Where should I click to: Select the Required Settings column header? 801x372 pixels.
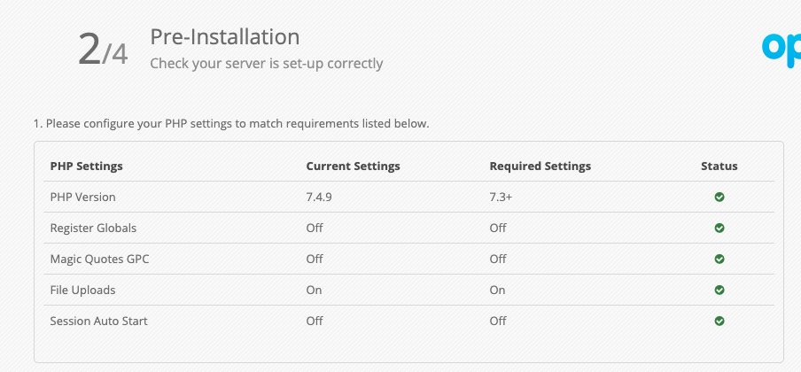540,167
